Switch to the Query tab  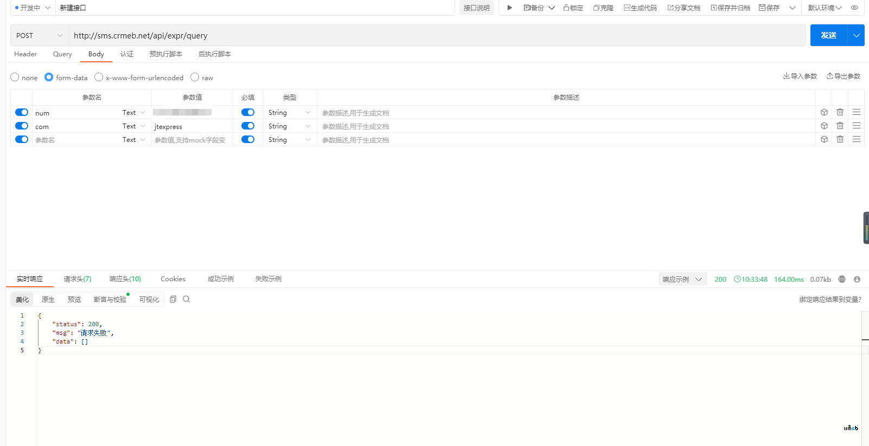click(62, 54)
